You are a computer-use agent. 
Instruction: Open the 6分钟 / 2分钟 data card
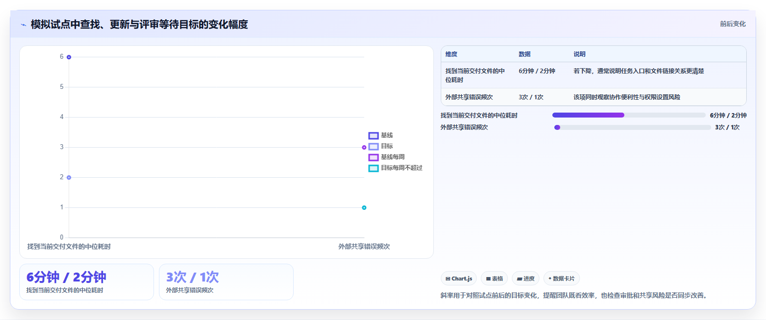[86, 282]
